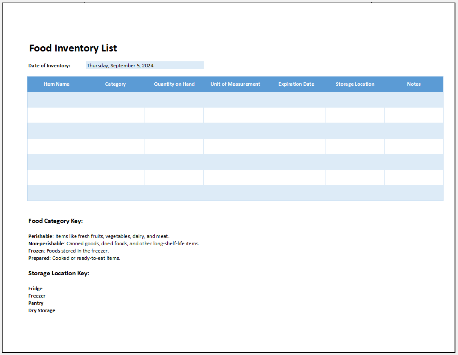Click the Quantity on Hand column header

coord(174,84)
